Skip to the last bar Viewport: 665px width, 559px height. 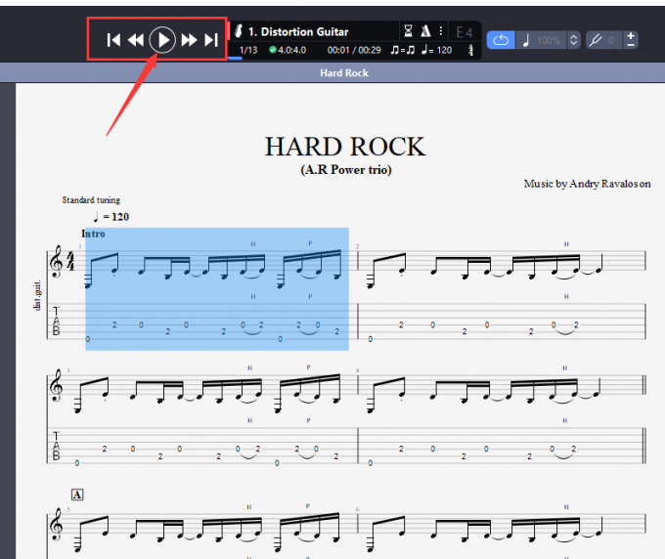211,40
